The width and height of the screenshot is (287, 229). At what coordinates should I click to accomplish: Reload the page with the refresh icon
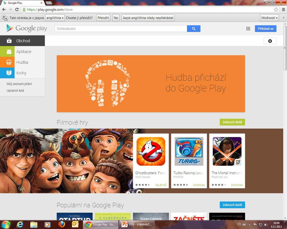coord(17,10)
